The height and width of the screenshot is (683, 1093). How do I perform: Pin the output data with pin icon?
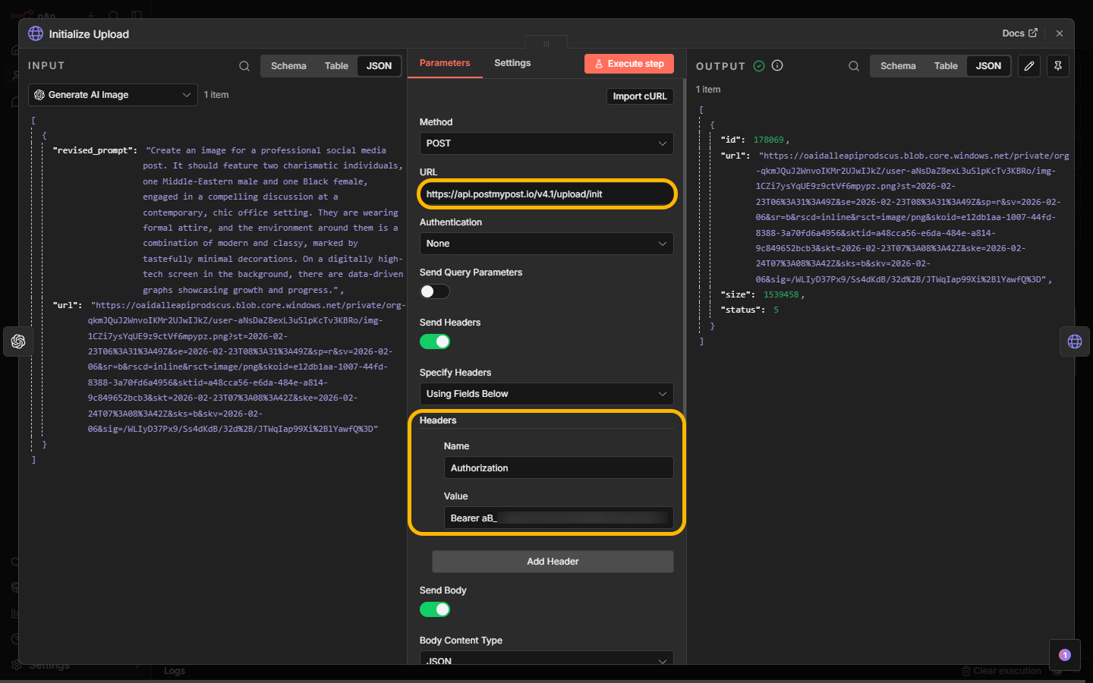pos(1058,66)
